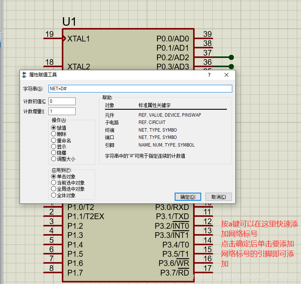Click the P3.6/WR pin label
301x284 pixels.
(174, 263)
